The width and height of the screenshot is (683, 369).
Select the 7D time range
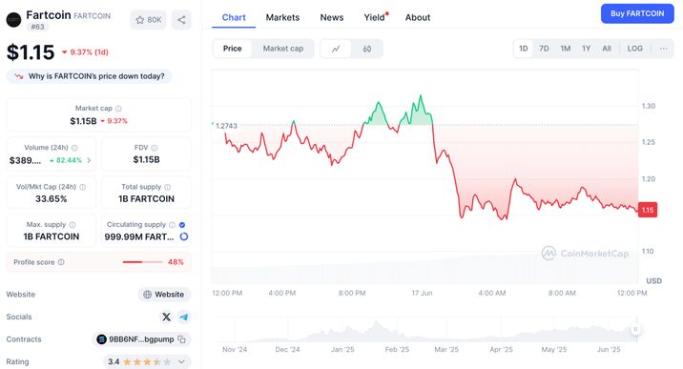pyautogui.click(x=544, y=49)
